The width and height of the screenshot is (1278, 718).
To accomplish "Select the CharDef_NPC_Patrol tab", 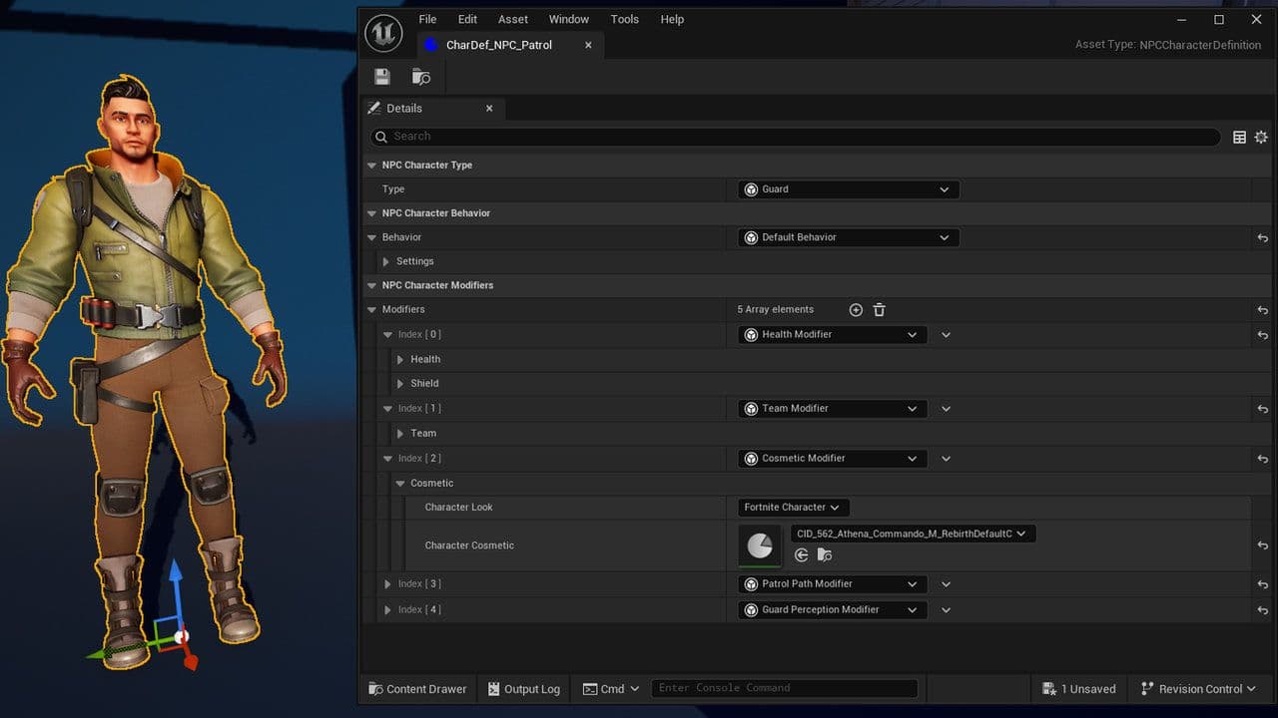I will pos(498,45).
